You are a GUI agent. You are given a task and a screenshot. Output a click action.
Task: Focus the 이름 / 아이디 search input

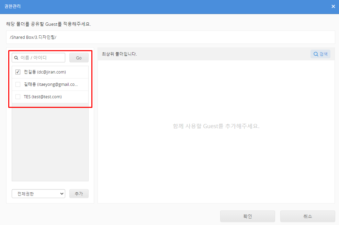point(41,58)
